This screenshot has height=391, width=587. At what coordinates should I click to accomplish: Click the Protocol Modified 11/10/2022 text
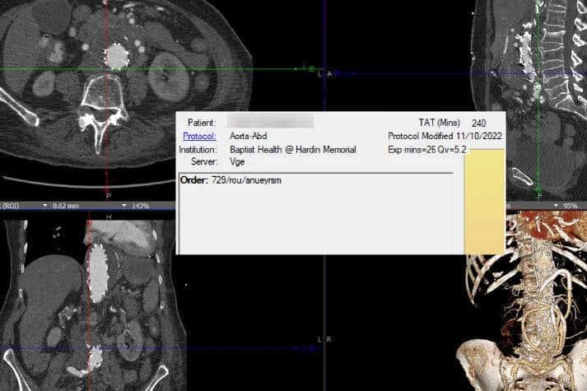[445, 136]
